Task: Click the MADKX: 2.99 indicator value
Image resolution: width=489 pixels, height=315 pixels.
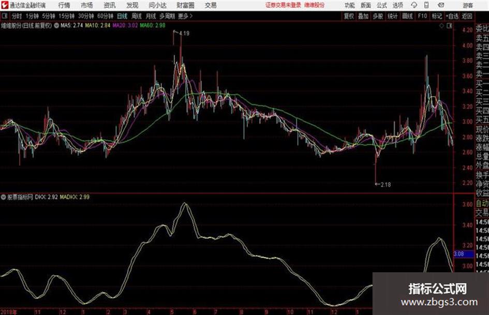Action: [75, 197]
